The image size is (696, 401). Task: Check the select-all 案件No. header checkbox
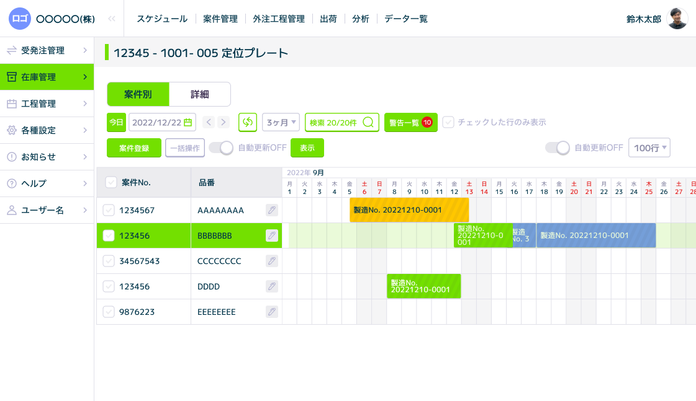tap(111, 182)
